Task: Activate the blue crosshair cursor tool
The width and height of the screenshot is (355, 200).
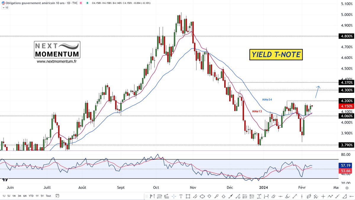Action: (x=174, y=196)
